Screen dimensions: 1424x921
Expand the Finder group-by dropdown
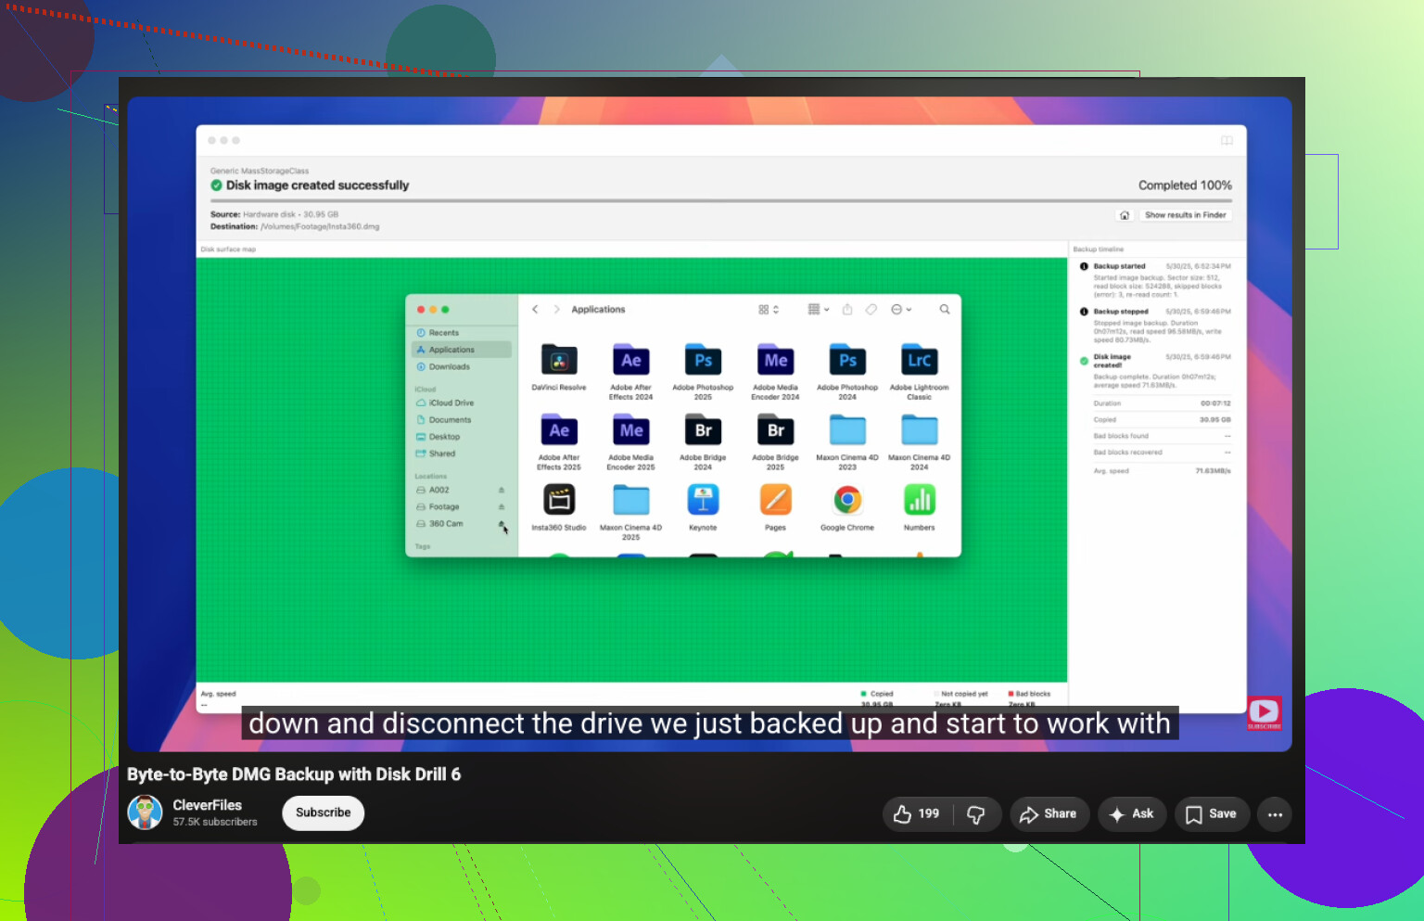point(819,310)
